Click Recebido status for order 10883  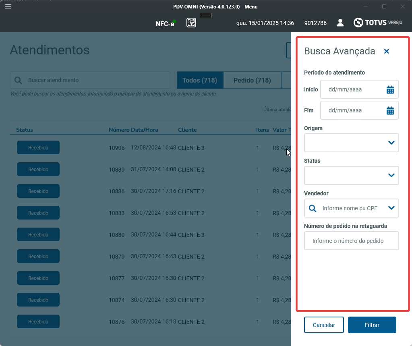38,213
